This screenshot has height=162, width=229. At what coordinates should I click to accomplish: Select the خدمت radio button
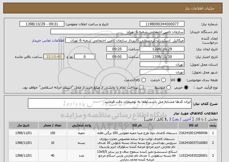[x=164, y=80]
